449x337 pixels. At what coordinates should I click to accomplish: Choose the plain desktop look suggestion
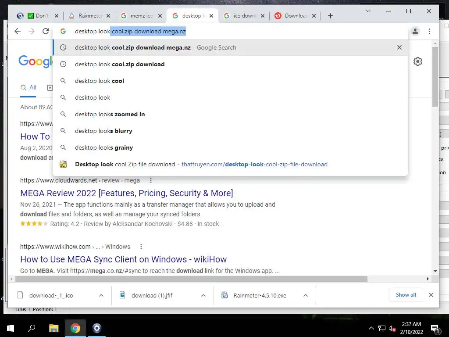click(x=231, y=97)
